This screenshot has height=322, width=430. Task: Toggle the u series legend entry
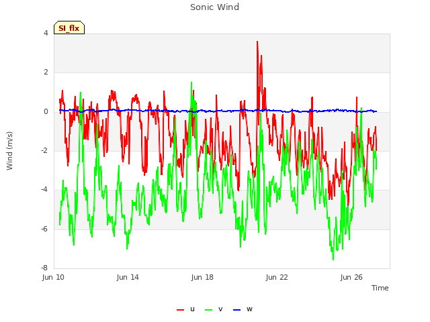click(x=186, y=309)
